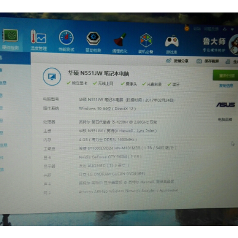Click the 声卡 row label

(47, 184)
